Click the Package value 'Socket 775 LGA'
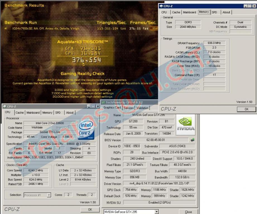The height and width of the screenshot is (214, 257). (x=50, y=132)
